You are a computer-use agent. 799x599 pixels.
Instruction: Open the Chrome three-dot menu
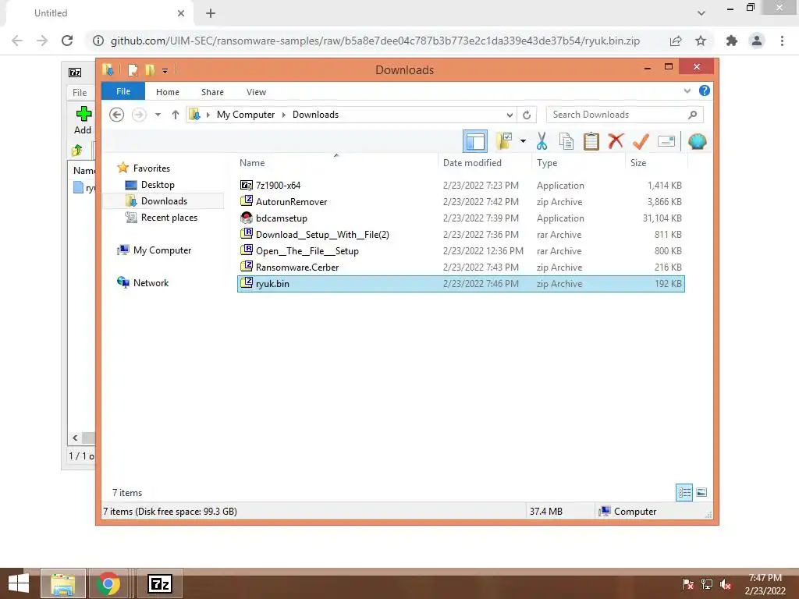(x=782, y=41)
